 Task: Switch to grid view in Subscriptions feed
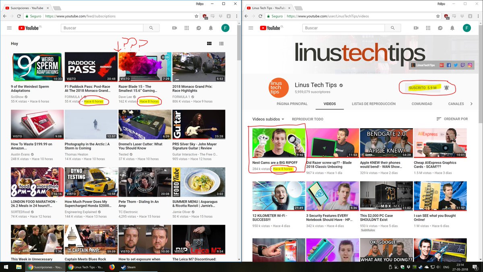pyautogui.click(x=209, y=44)
